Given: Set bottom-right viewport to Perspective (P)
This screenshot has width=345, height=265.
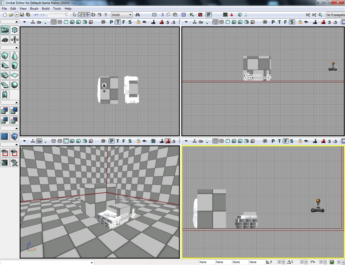Looking at the screenshot, I should (x=273, y=141).
